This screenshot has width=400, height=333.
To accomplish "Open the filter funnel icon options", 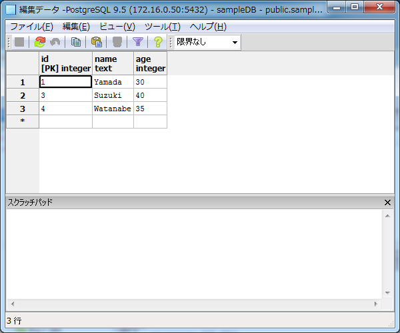I will click(x=138, y=42).
